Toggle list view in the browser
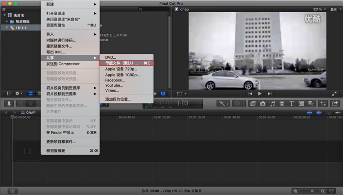The width and height of the screenshot is (343, 195). [30, 94]
